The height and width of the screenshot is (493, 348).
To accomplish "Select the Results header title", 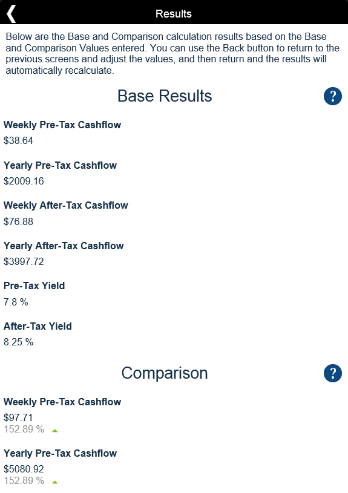I will [x=174, y=14].
